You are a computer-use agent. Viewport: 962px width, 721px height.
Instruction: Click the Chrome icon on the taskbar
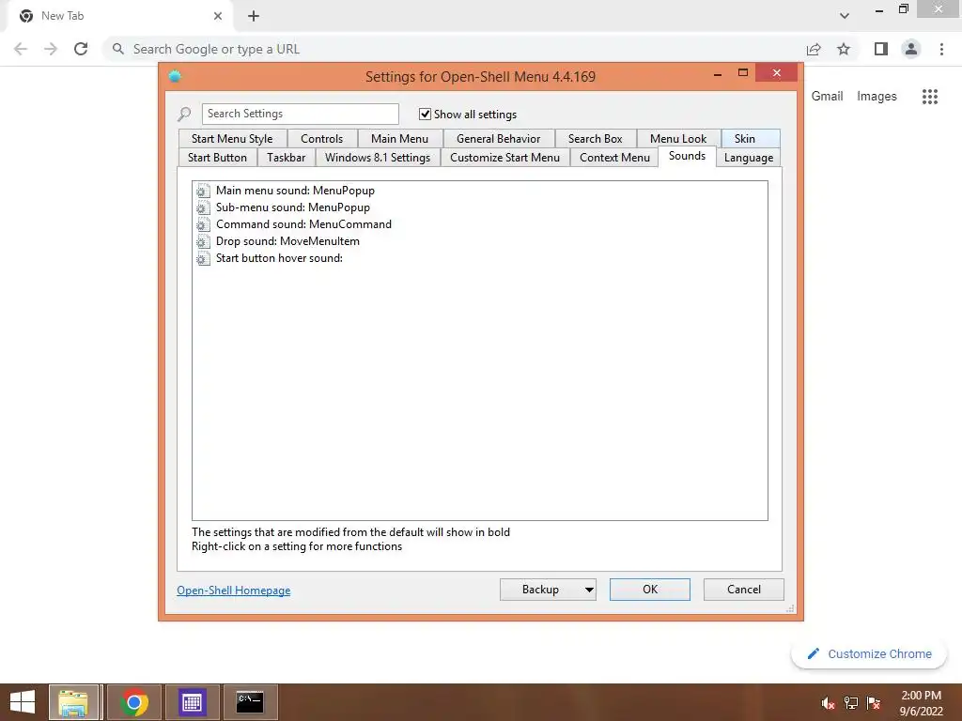(x=134, y=702)
